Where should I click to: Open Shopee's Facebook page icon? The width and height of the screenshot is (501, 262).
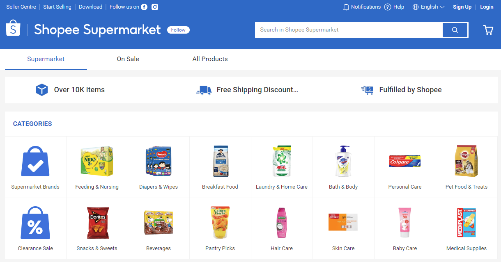click(x=144, y=7)
